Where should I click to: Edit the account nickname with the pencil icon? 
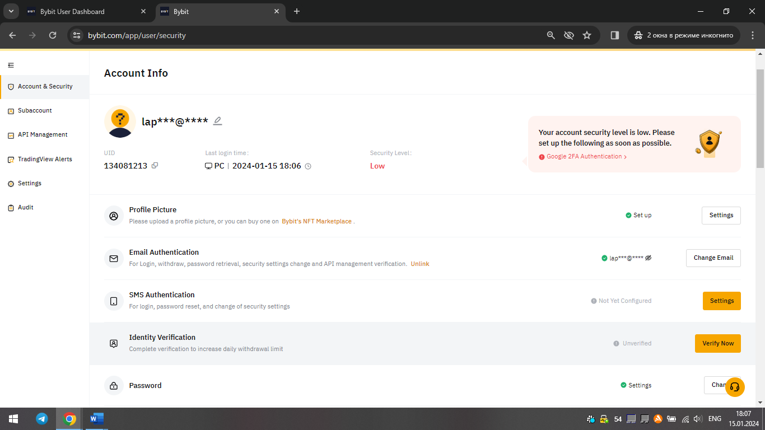tap(218, 121)
